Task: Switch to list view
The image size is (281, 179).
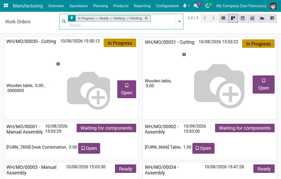Action: pyautogui.click(x=223, y=18)
